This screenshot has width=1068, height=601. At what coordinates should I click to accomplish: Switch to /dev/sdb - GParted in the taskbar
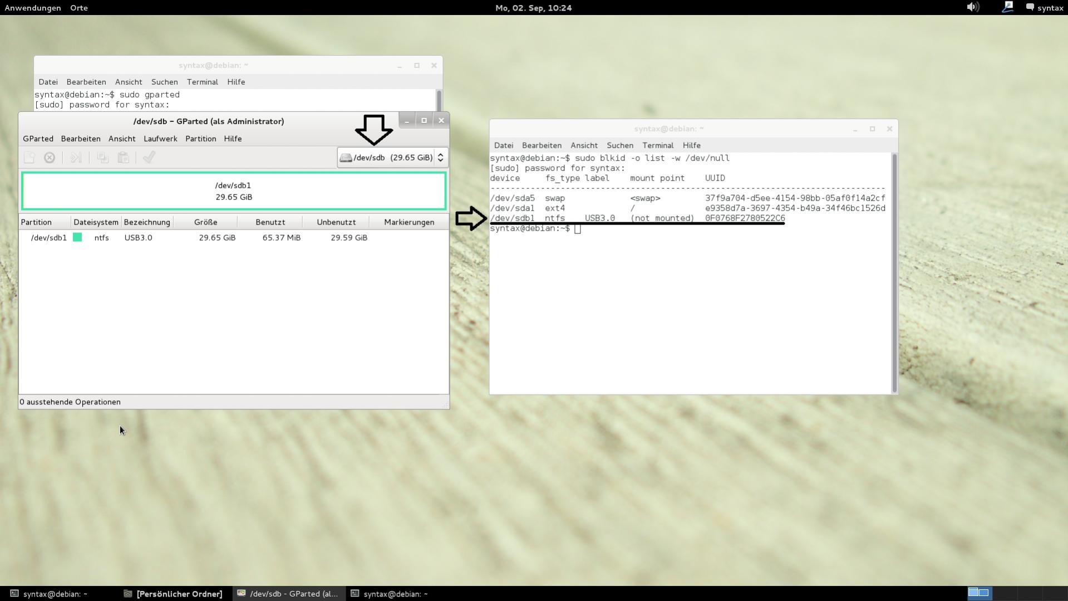tap(288, 594)
